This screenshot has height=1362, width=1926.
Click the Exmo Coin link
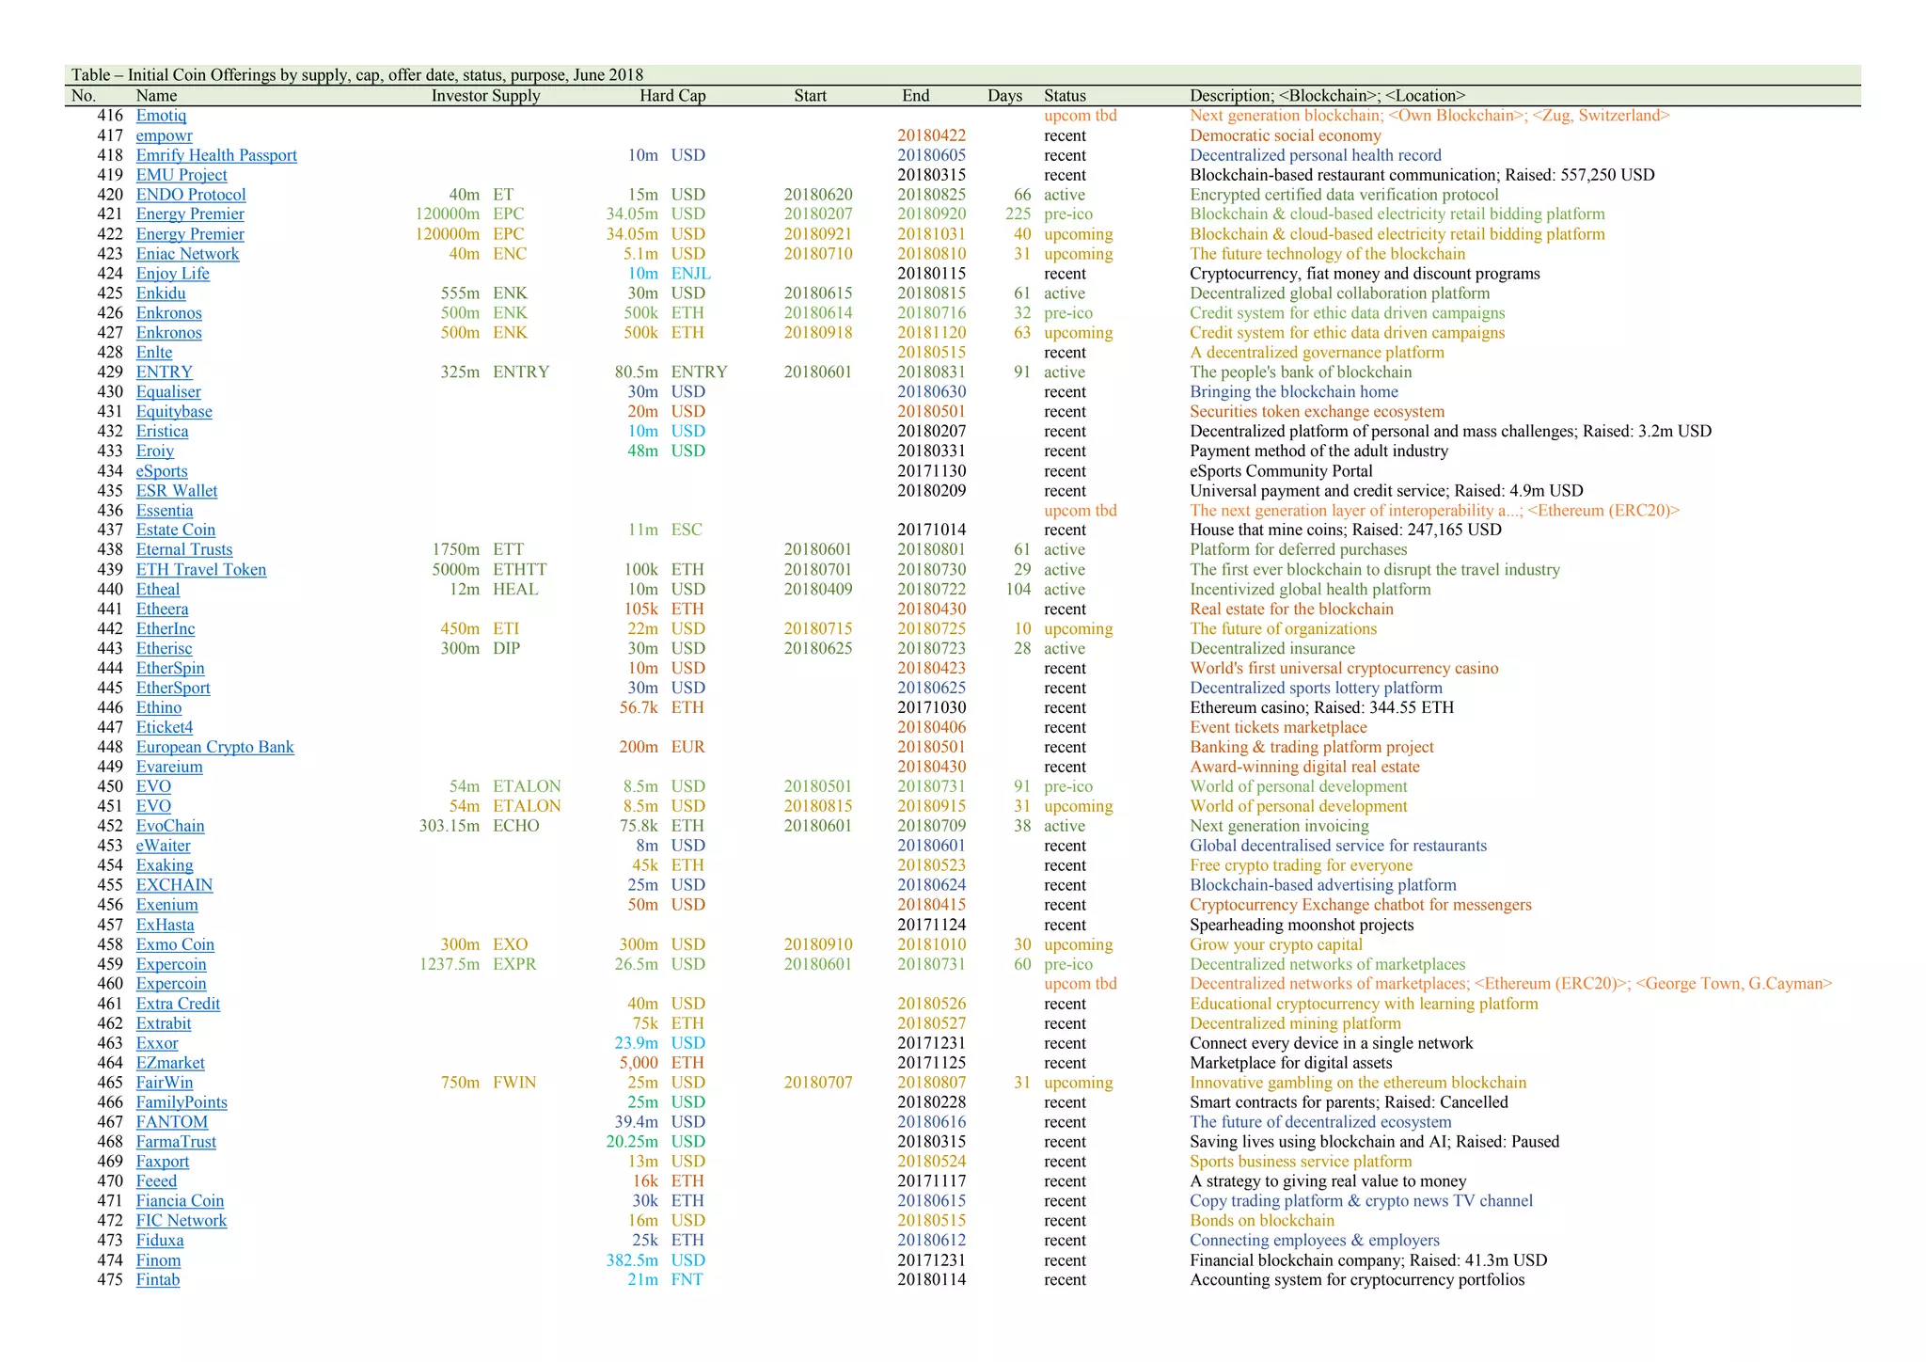(x=175, y=944)
